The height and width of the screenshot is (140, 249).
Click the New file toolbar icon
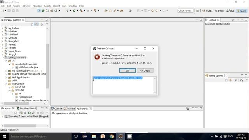click(2, 11)
